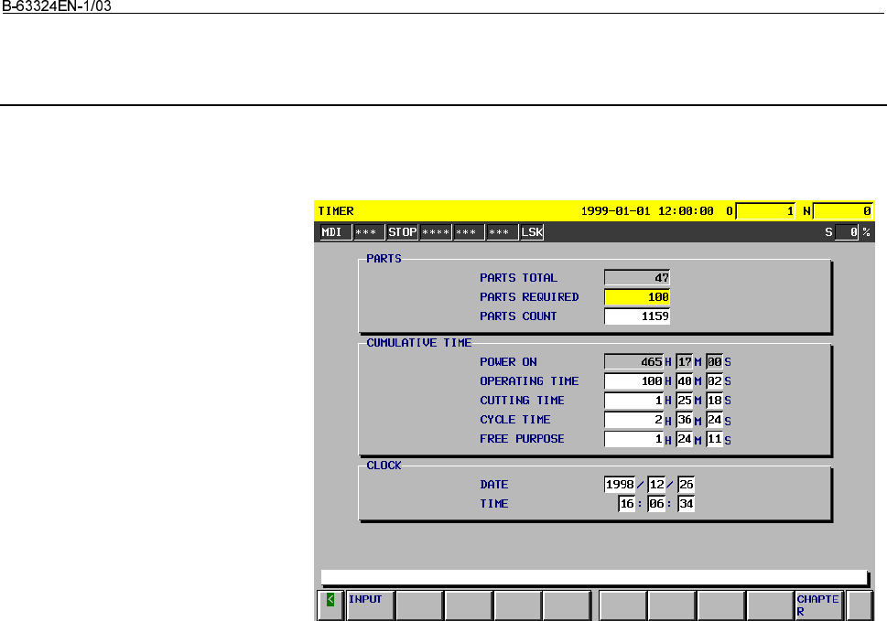Image resolution: width=887 pixels, height=621 pixels.
Task: Click the clock TIME hour field
Action: 627,504
